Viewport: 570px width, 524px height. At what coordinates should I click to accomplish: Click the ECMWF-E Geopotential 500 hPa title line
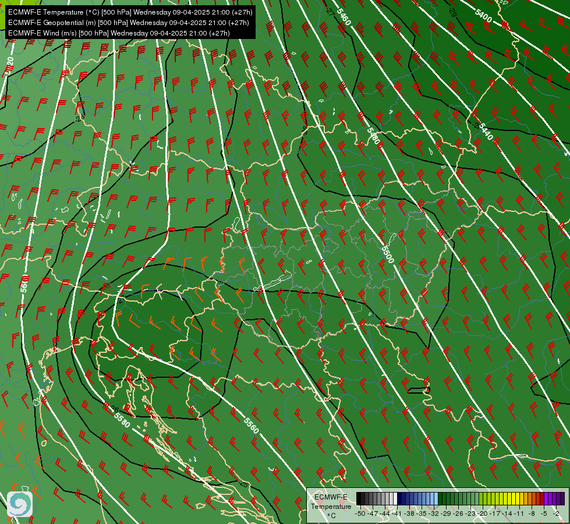[128, 23]
